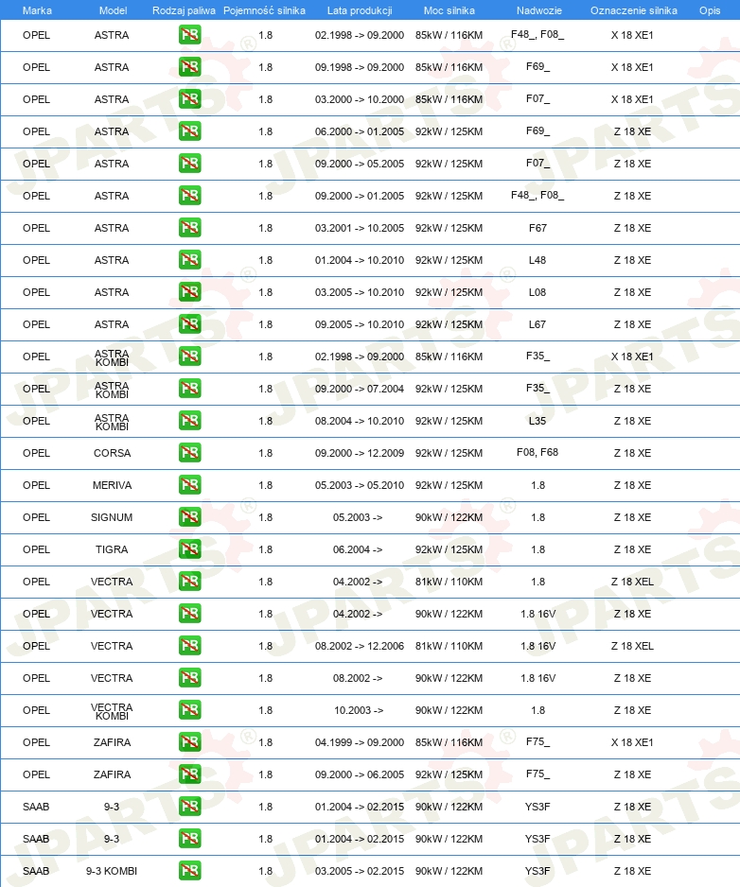This screenshot has height=887, width=740.
Task: Click the body code 'L35'
Action: click(x=537, y=421)
